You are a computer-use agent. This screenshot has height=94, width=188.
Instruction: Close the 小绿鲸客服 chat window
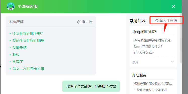174,6
